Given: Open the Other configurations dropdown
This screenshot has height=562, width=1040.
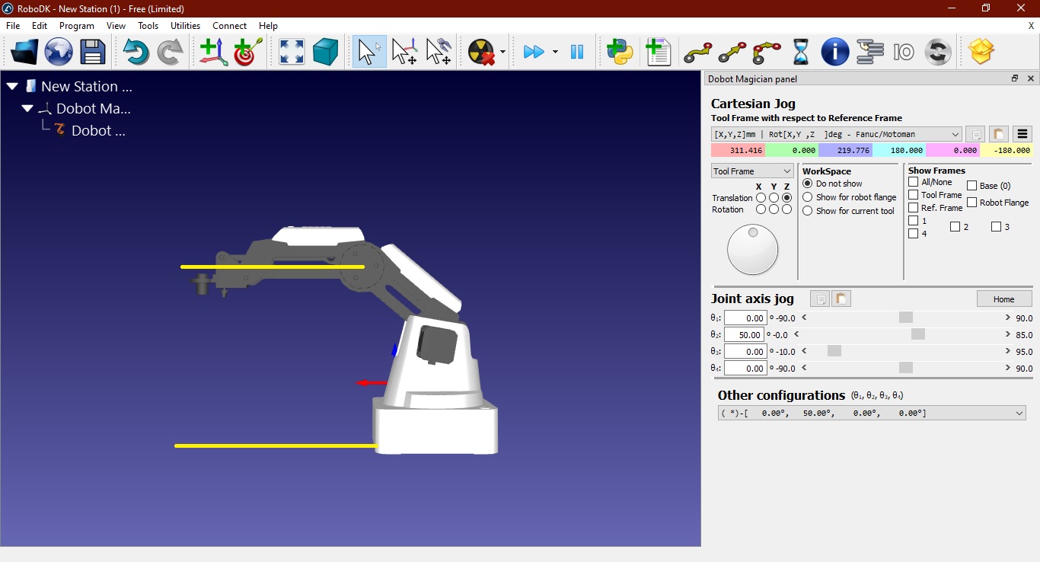Looking at the screenshot, I should [872, 413].
